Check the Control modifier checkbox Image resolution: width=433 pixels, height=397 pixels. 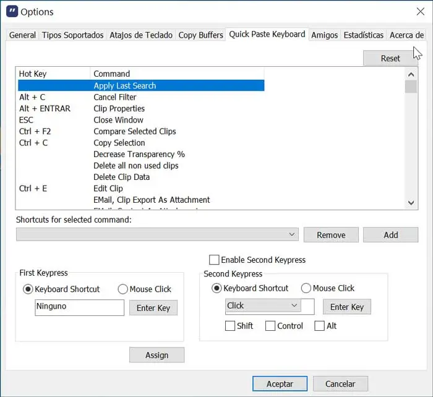coord(270,326)
